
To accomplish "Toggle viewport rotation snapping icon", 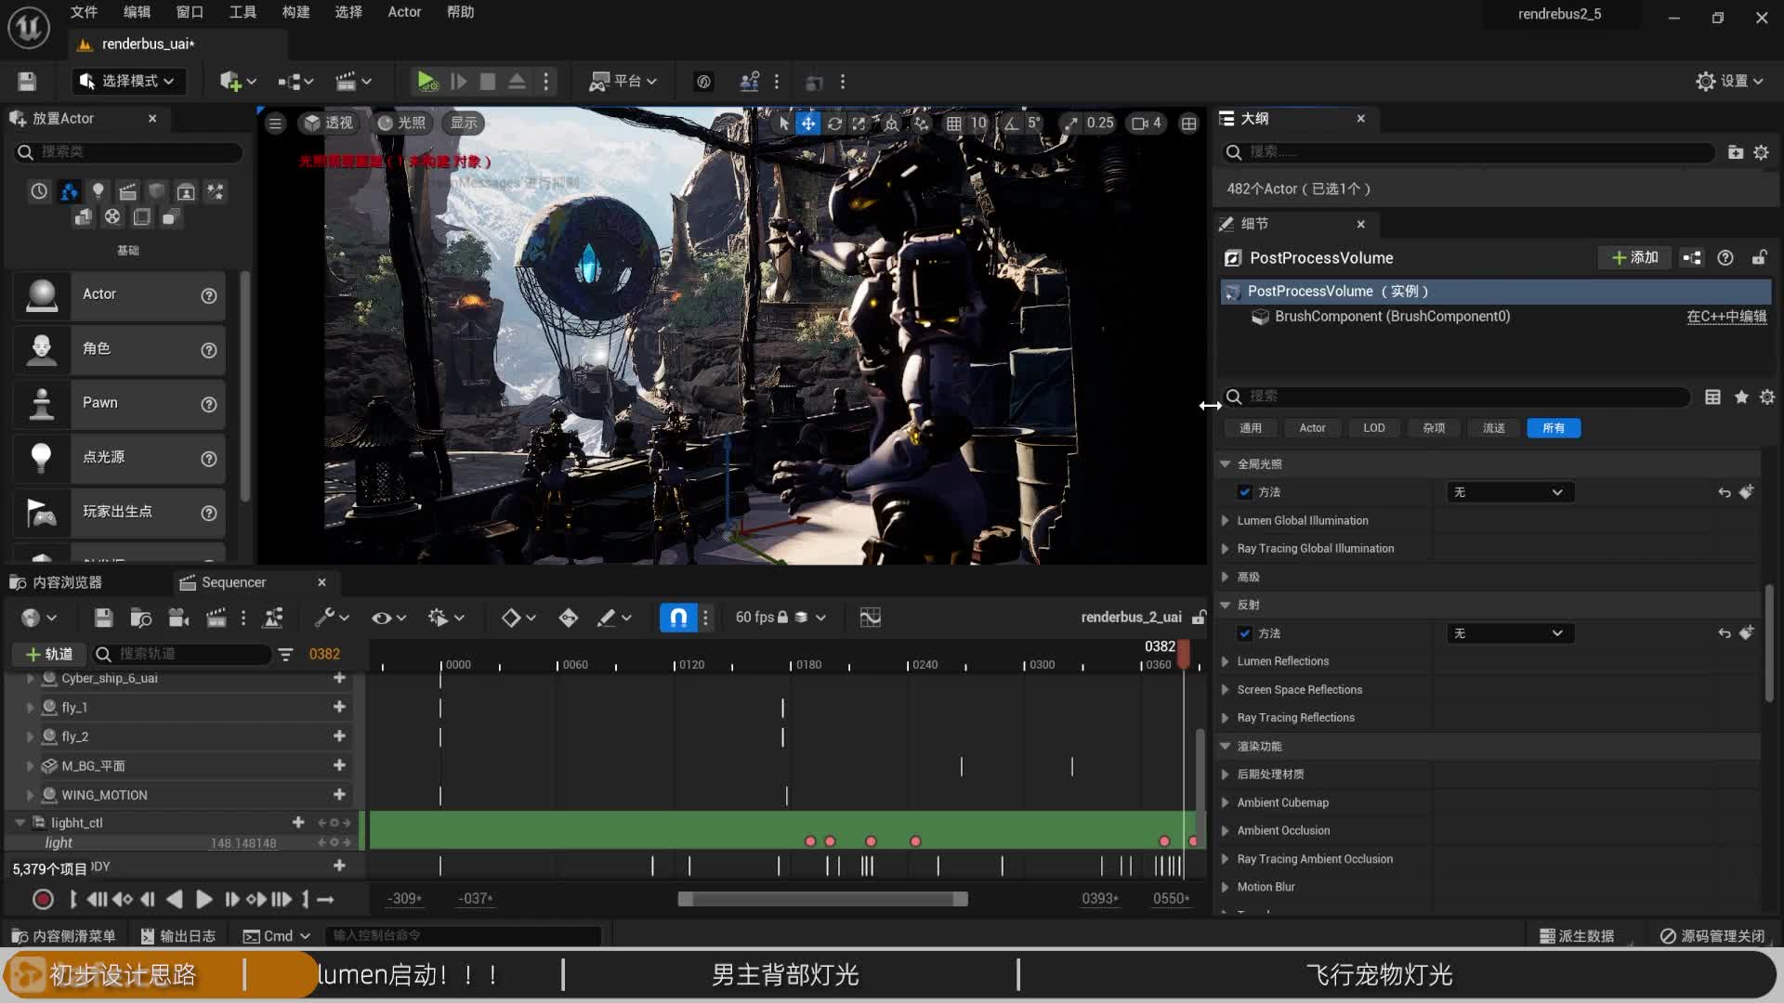I will [1011, 124].
